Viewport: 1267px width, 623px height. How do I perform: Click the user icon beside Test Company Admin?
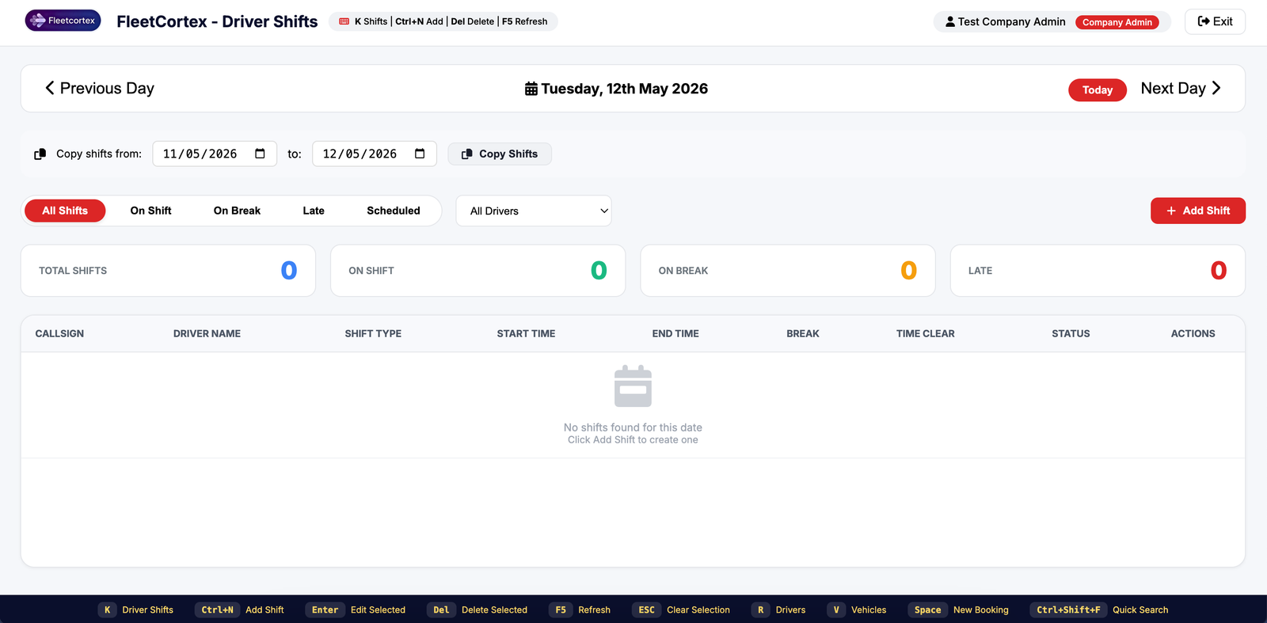click(950, 21)
